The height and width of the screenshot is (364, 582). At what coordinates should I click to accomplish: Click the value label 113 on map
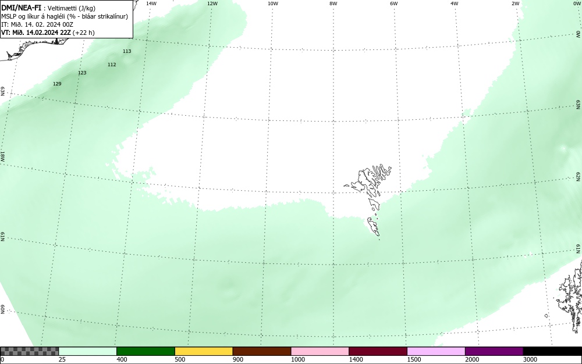click(x=127, y=51)
